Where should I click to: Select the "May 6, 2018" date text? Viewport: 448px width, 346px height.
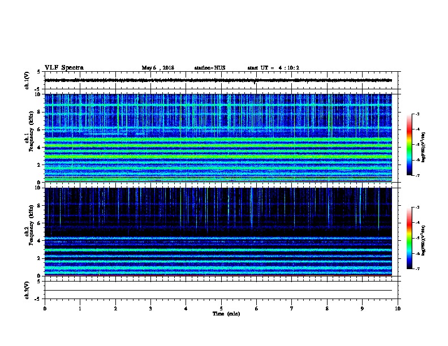pyautogui.click(x=158, y=68)
